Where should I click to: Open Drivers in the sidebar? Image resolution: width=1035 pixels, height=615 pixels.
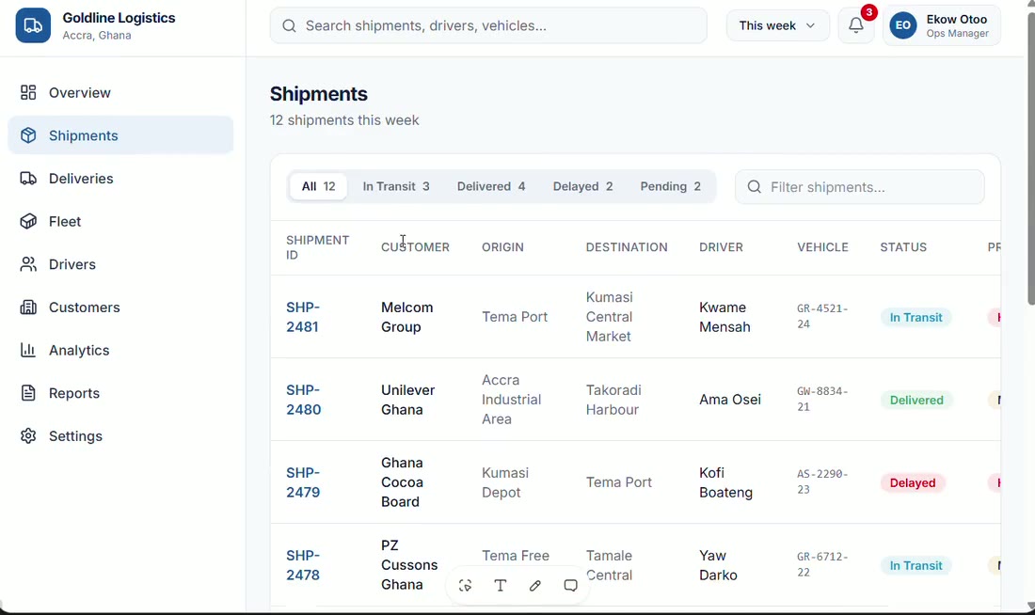tap(120, 264)
